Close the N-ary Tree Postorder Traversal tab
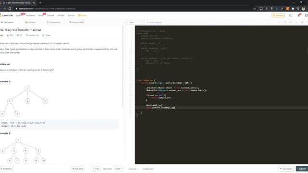308x173 pixels. click(34, 3)
